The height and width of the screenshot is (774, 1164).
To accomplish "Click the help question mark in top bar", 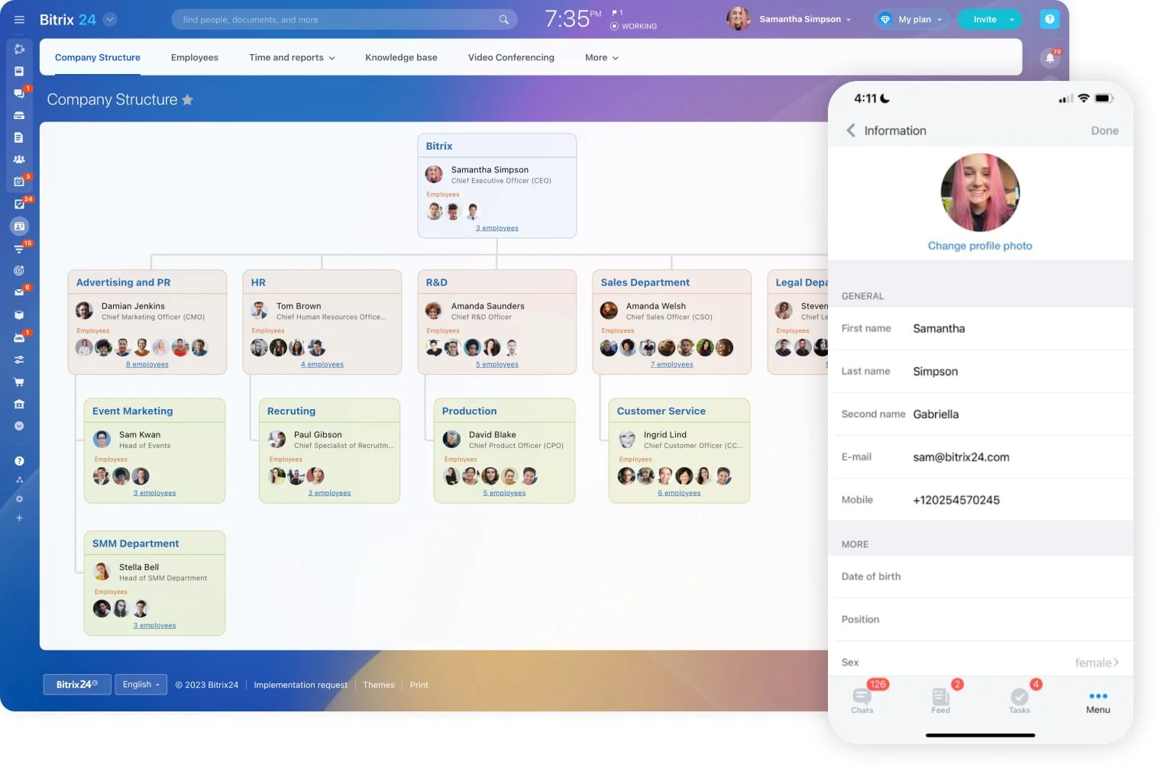I will pyautogui.click(x=1049, y=19).
